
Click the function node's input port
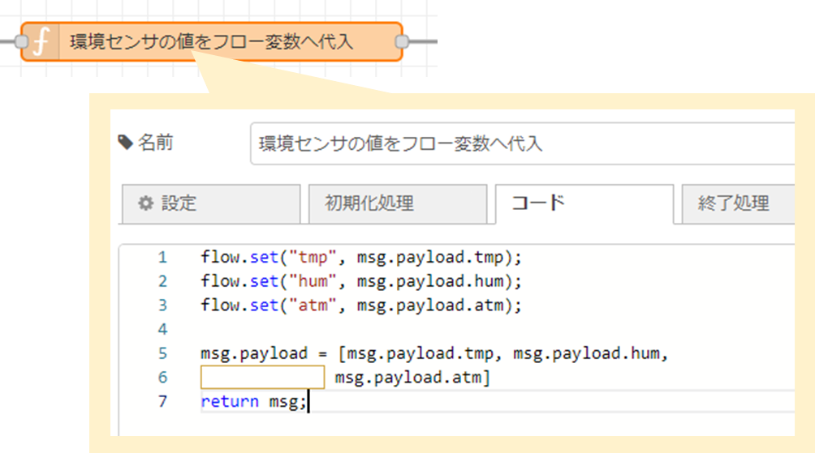click(x=21, y=41)
